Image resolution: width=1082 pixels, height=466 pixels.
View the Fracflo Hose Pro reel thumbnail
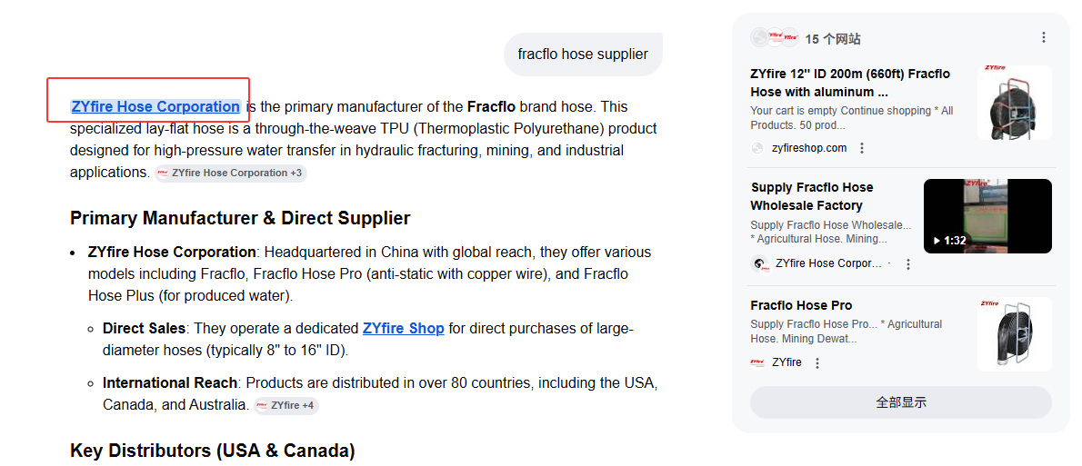click(1015, 334)
